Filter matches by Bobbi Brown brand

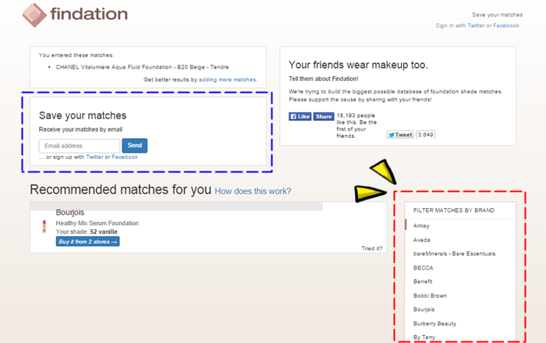(x=430, y=295)
